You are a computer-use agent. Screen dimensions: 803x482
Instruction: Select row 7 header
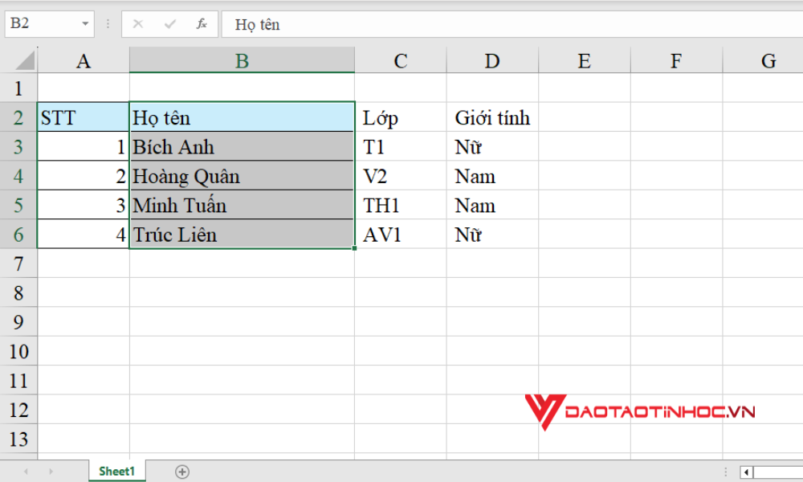pos(18,263)
